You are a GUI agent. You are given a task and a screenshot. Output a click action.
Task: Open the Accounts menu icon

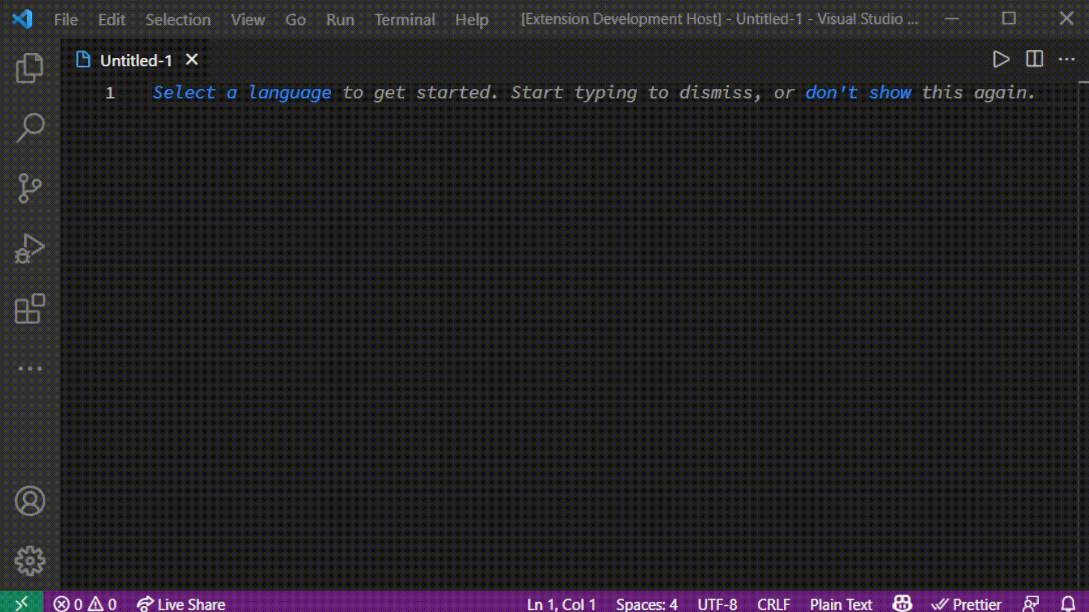click(29, 501)
